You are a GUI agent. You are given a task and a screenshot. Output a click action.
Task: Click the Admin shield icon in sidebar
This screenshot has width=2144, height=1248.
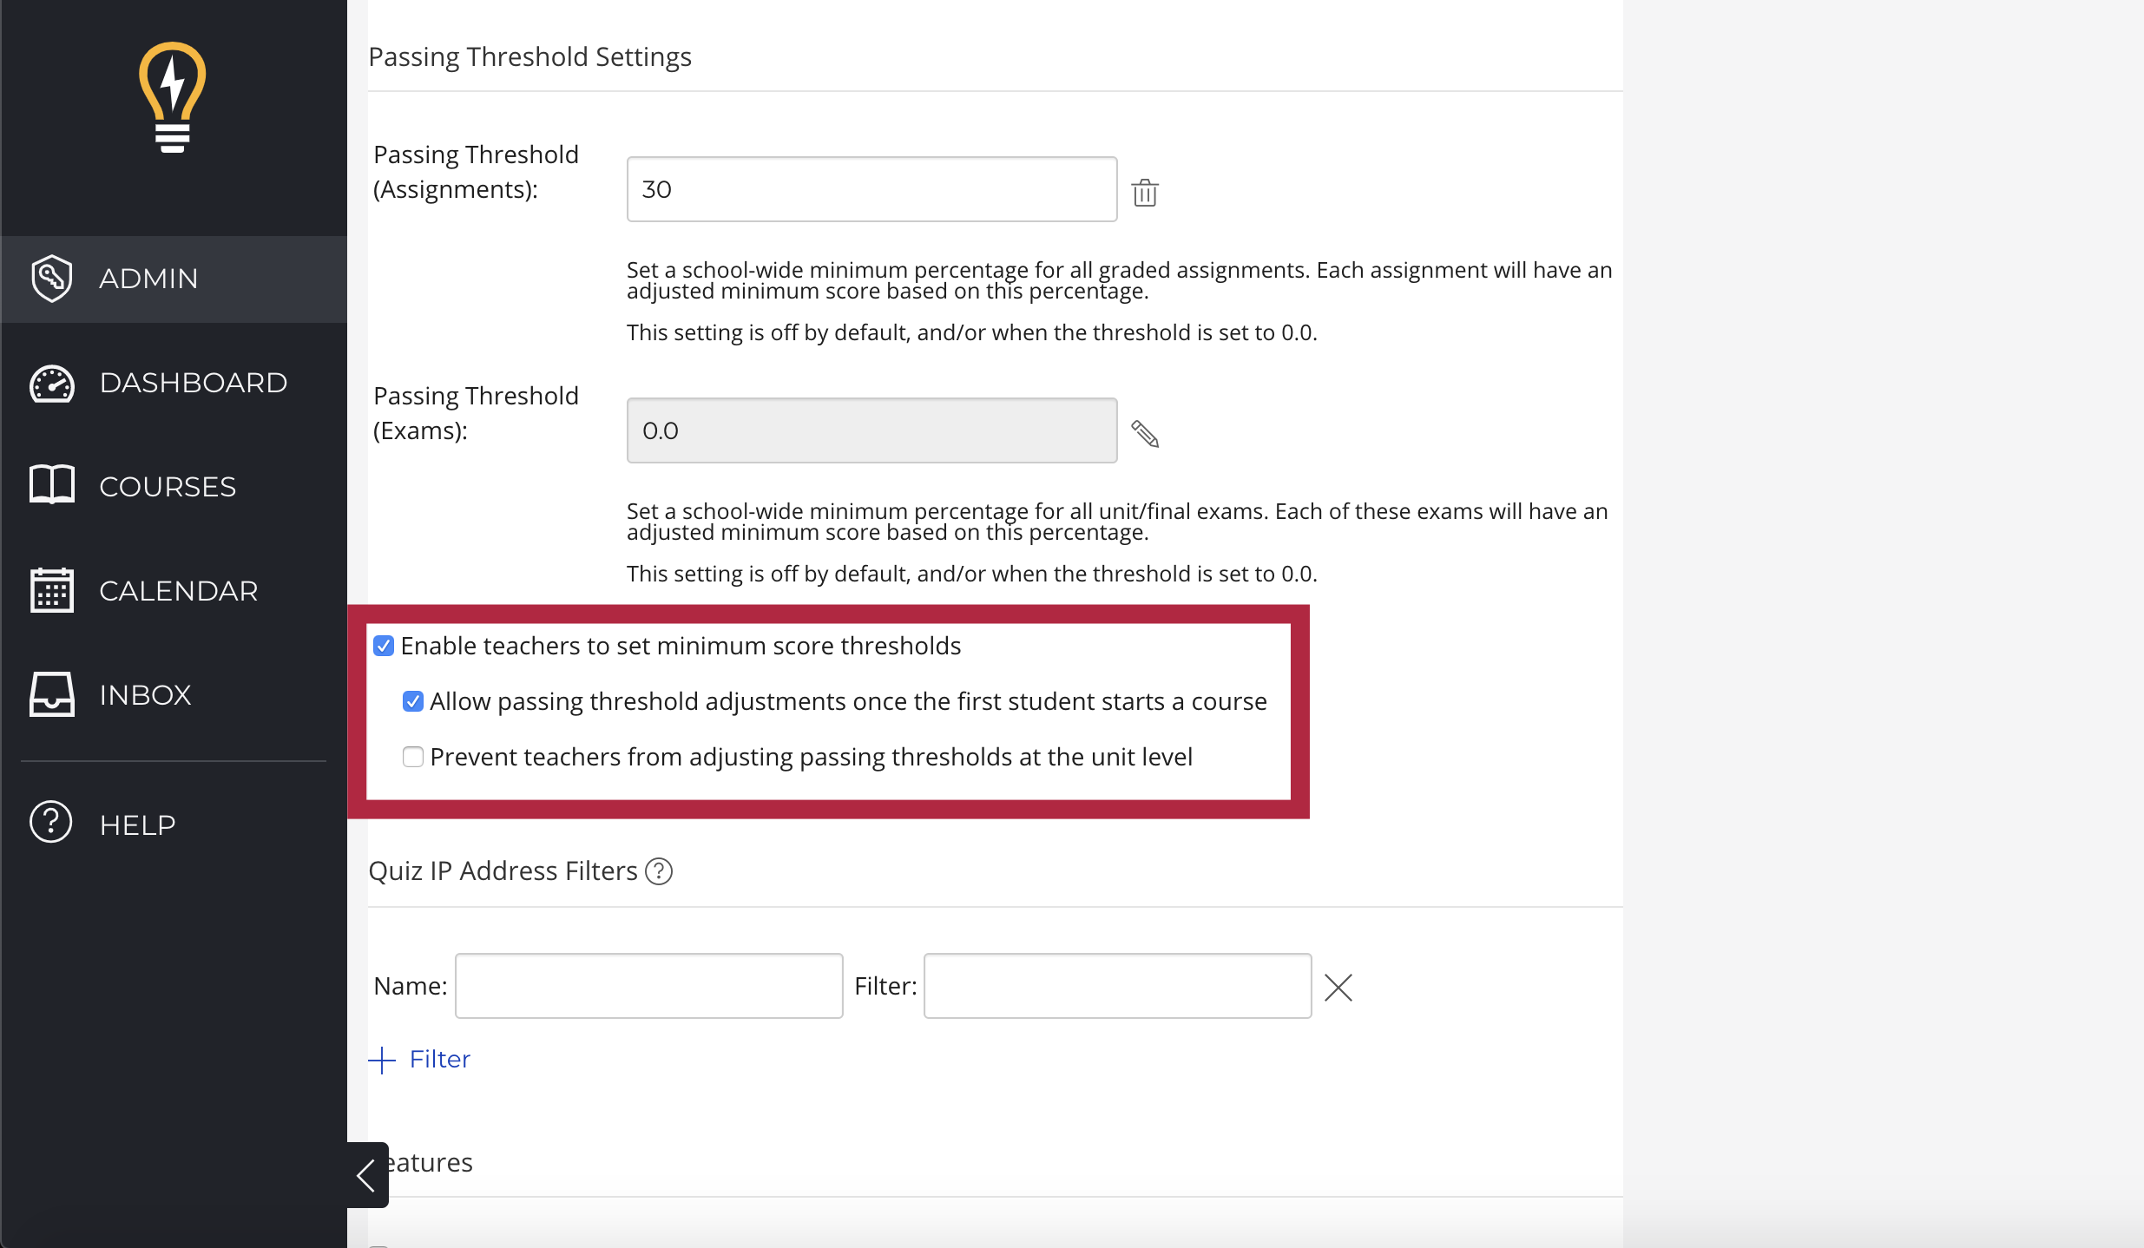tap(52, 278)
